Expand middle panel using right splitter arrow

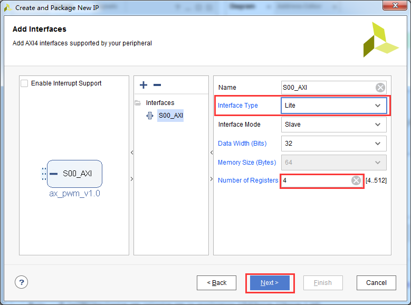tap(212, 179)
